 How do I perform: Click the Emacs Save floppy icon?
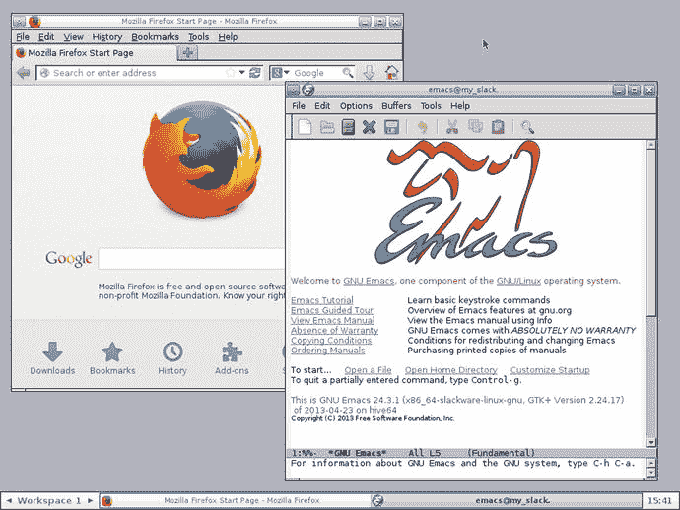(391, 127)
